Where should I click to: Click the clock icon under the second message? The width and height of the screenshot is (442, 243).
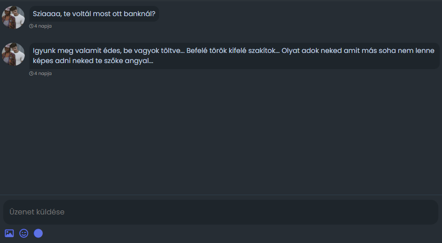[x=31, y=74]
